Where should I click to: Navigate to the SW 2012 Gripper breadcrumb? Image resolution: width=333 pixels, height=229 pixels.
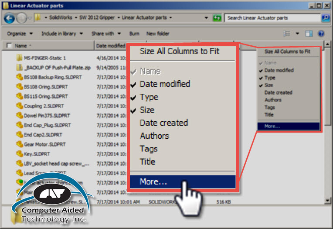click(97, 17)
